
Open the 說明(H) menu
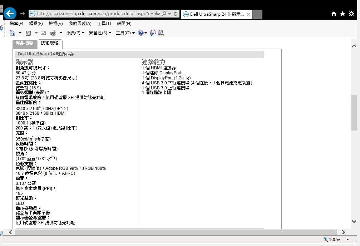(x=124, y=24)
